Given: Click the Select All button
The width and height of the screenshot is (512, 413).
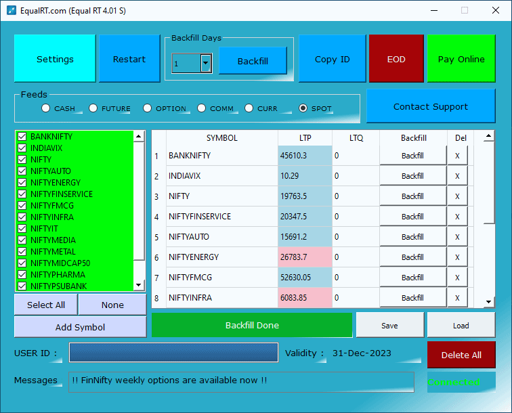Looking at the screenshot, I should tap(46, 305).
